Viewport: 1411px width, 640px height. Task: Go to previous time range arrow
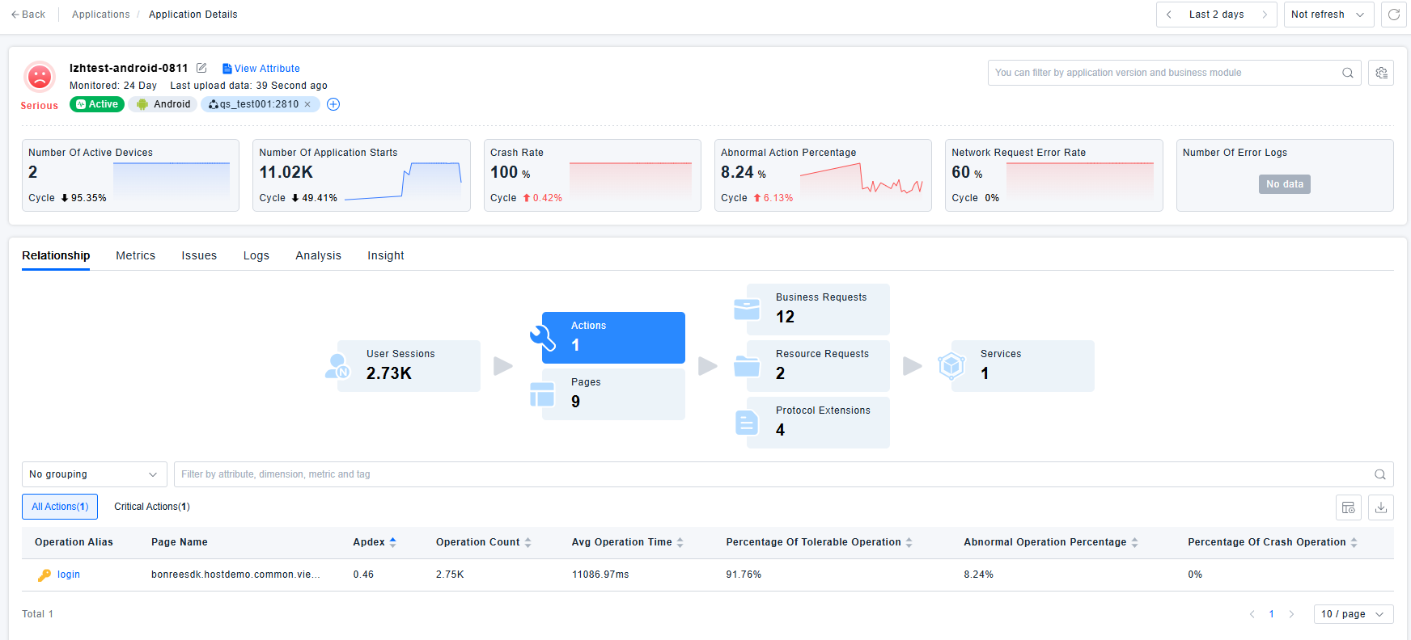(x=1169, y=15)
